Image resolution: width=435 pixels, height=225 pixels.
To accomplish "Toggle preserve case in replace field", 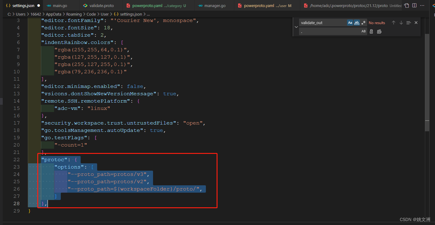I will [x=364, y=31].
